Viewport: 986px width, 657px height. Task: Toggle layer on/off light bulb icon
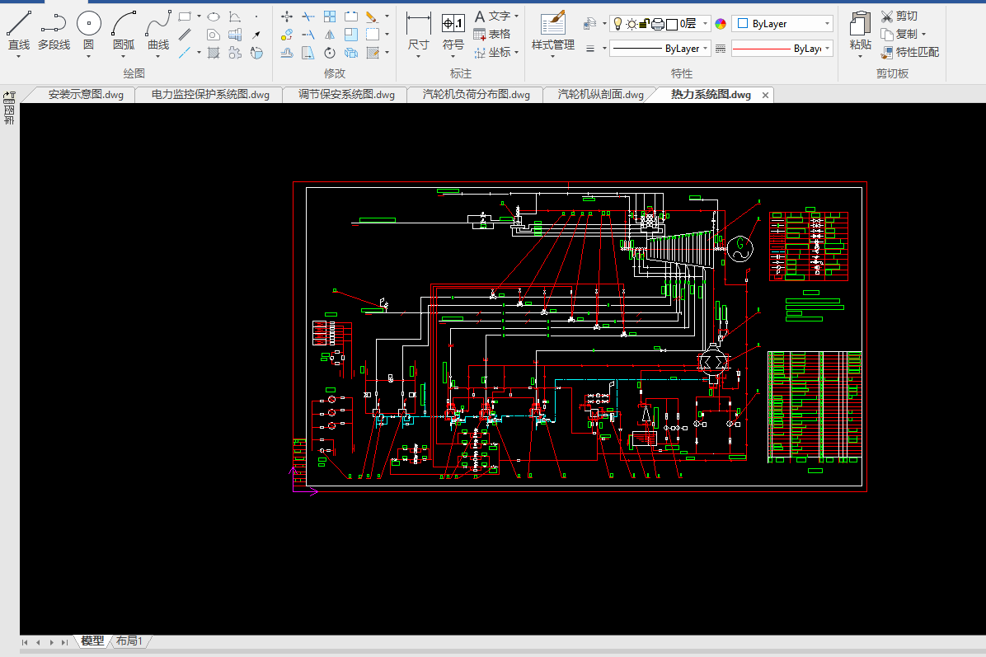(x=617, y=24)
